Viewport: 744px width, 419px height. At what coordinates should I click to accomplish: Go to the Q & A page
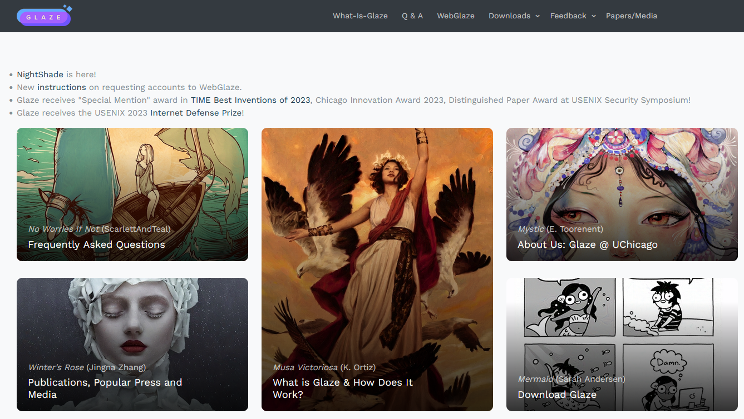tap(412, 16)
